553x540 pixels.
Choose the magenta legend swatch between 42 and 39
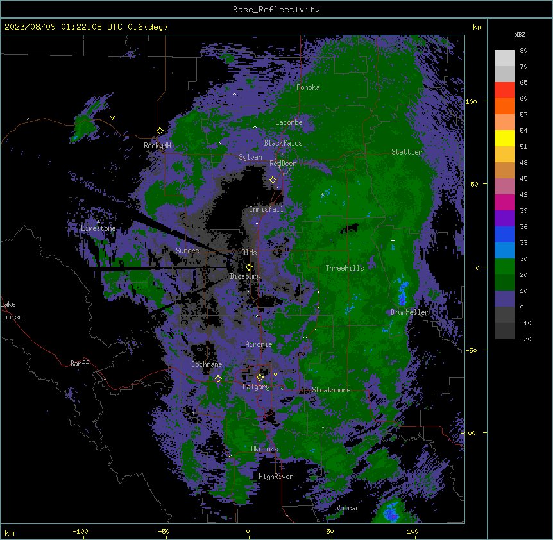504,202
